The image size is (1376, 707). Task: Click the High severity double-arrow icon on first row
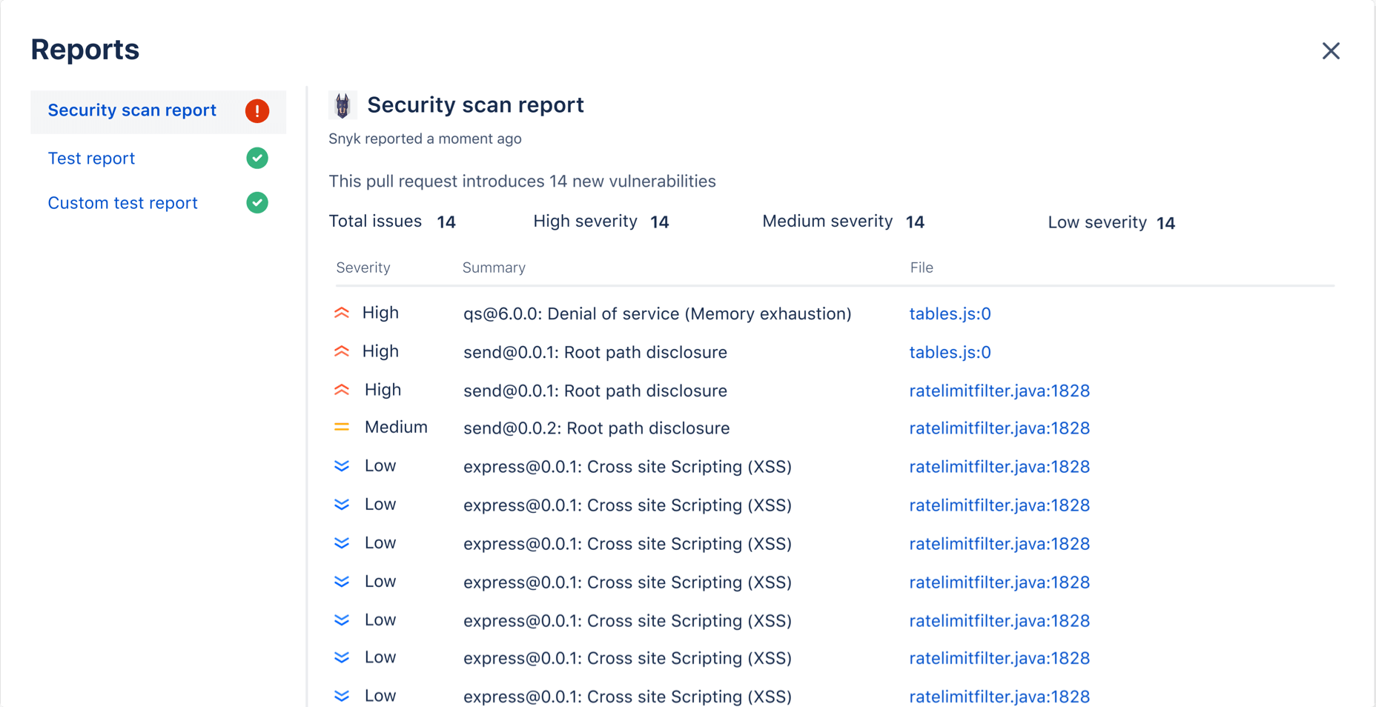click(341, 313)
